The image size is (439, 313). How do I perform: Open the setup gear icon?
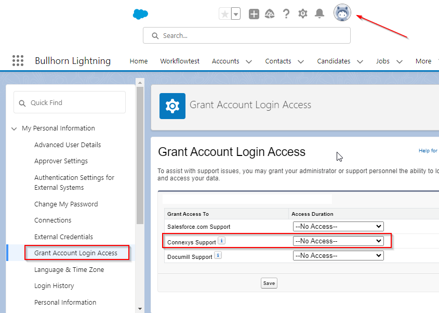click(303, 14)
